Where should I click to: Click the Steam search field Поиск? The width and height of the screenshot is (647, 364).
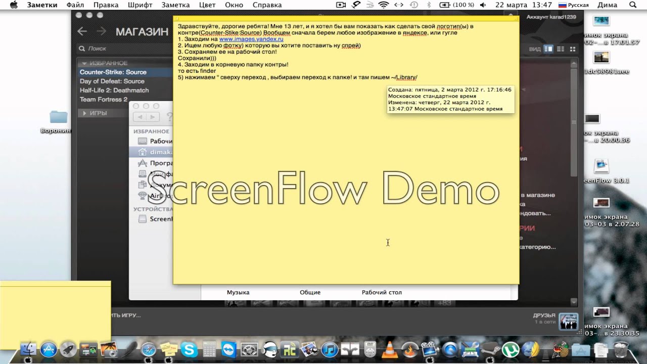[125, 49]
